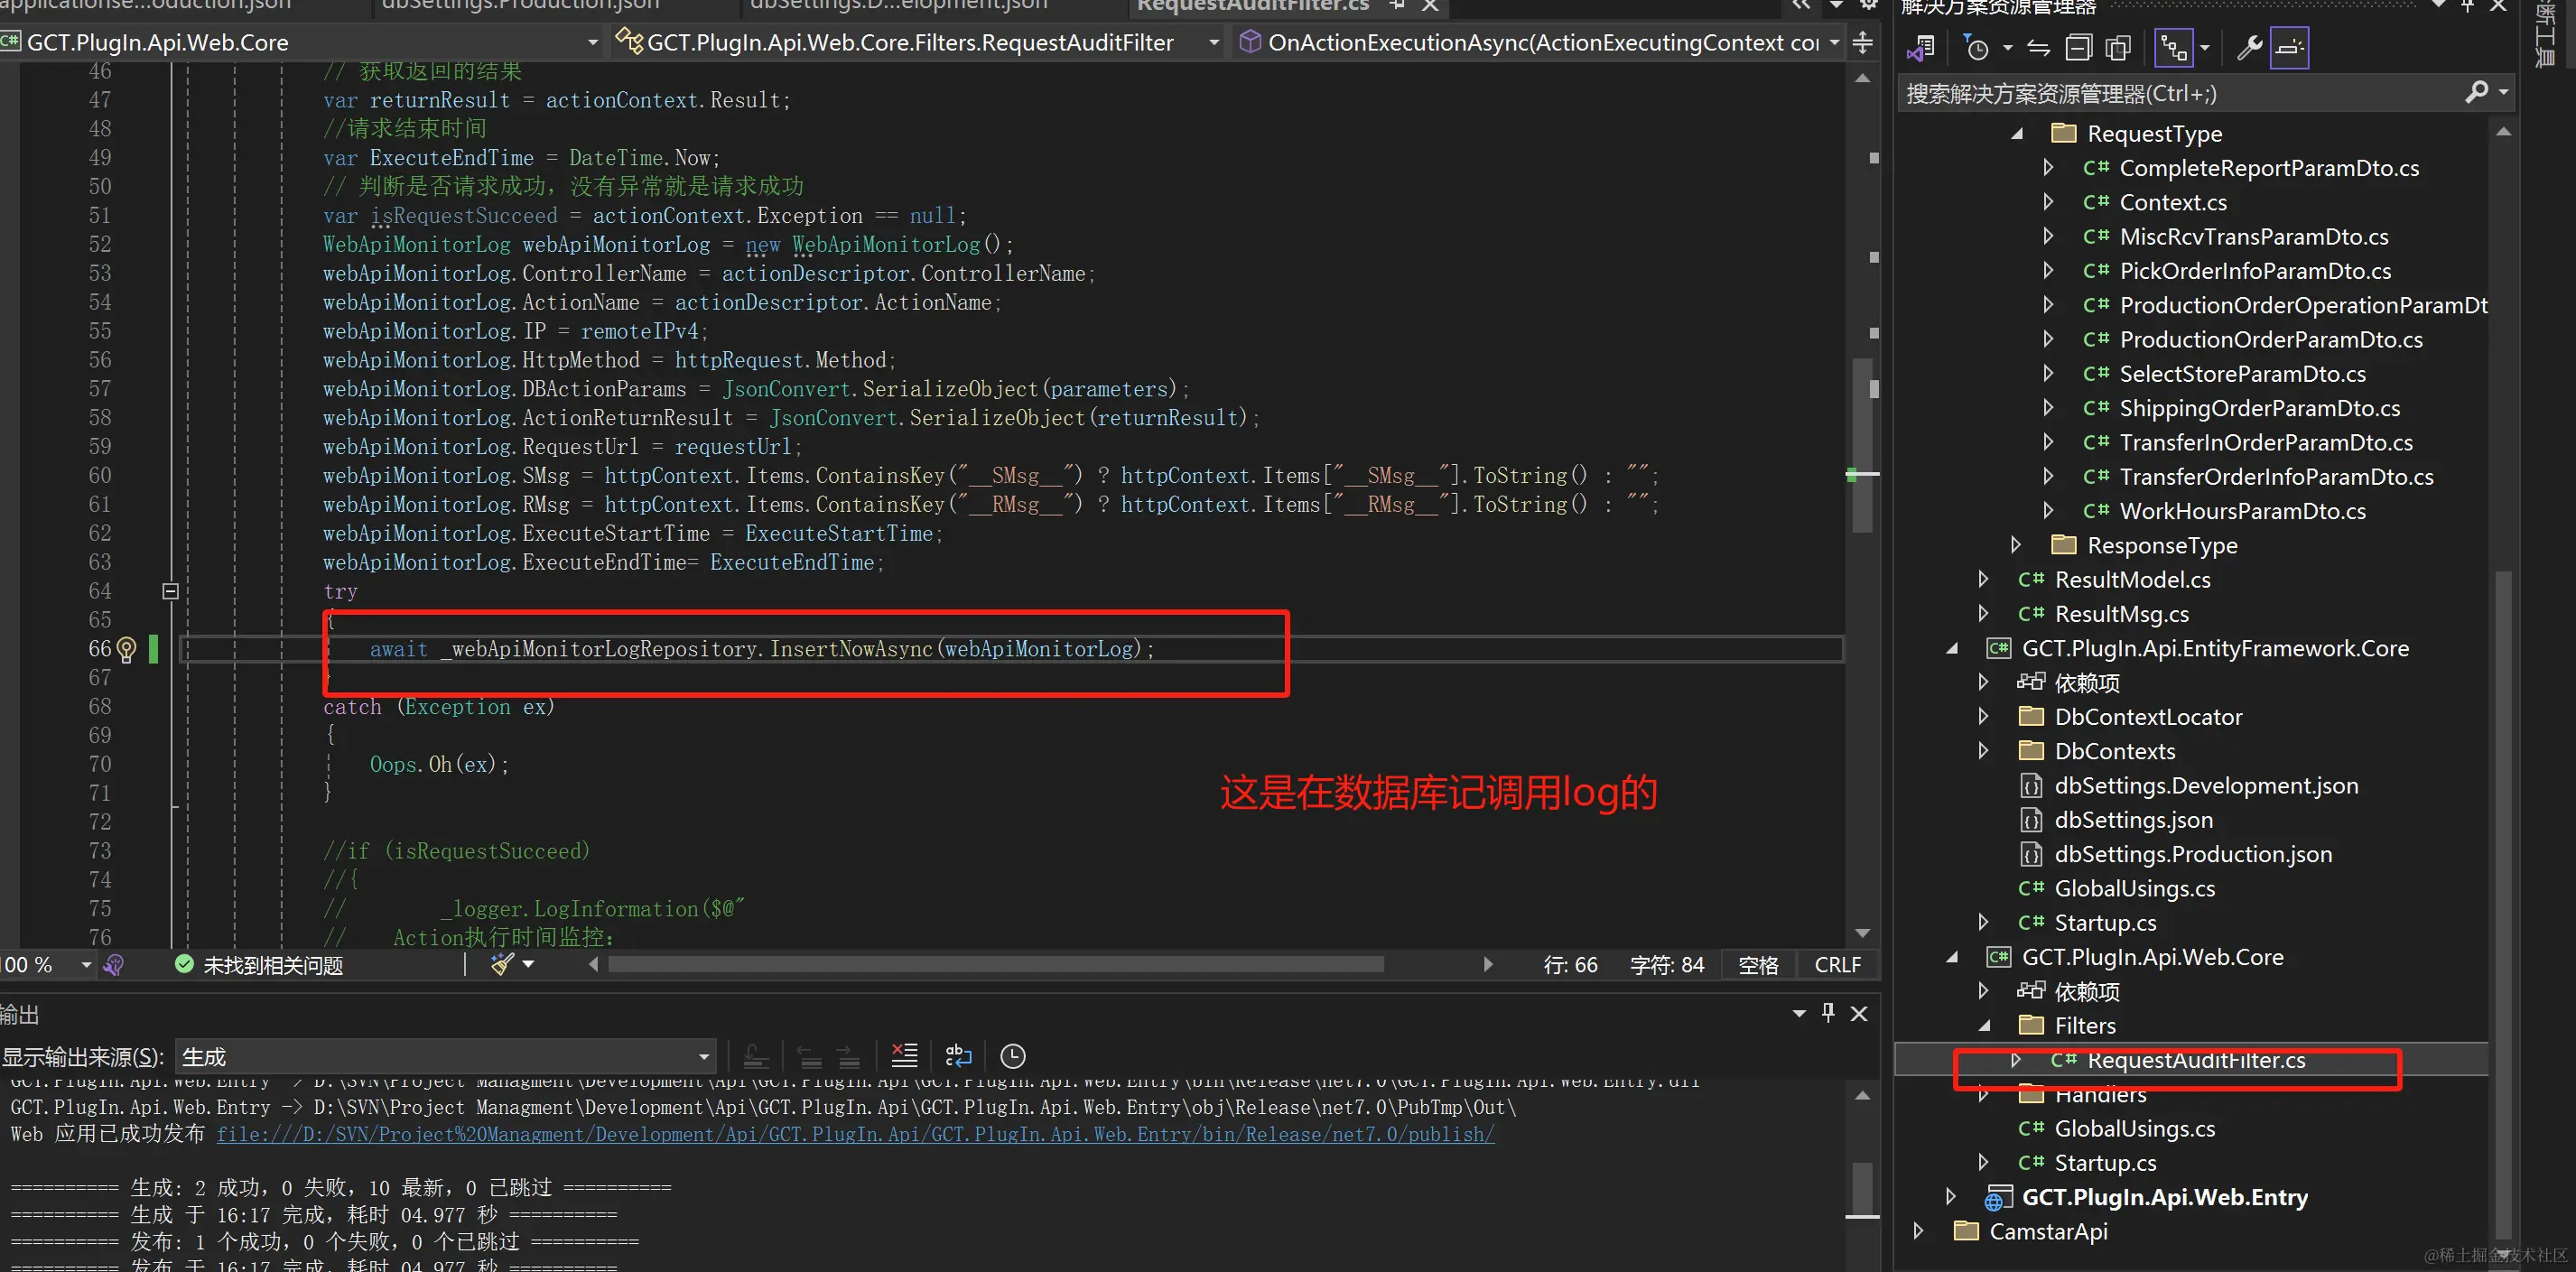Toggle word wrap in Output panel
The image size is (2576, 1272).
pyautogui.click(x=957, y=1055)
